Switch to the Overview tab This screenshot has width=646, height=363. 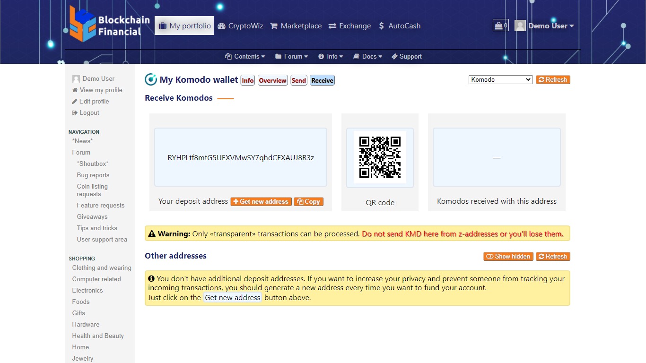tap(272, 80)
